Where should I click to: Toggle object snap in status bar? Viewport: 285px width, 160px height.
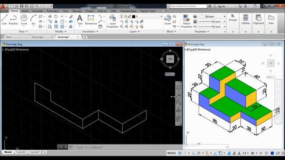tap(220, 153)
